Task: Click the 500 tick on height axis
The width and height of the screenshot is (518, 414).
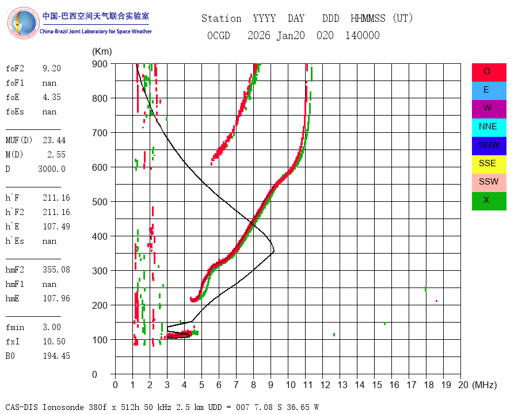Action: pos(100,202)
